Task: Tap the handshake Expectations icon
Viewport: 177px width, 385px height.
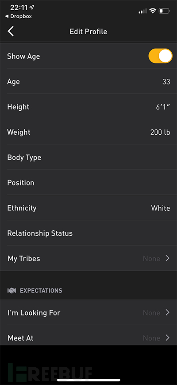Action: 12,291
